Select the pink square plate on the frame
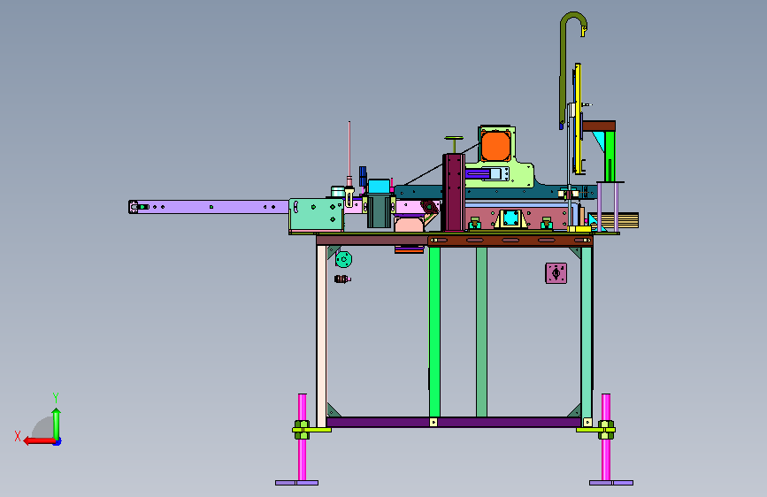The image size is (767, 497). click(x=556, y=273)
